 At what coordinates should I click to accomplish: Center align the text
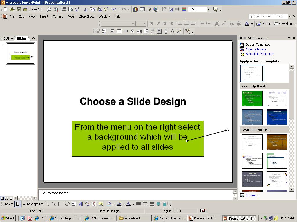pos(186,24)
